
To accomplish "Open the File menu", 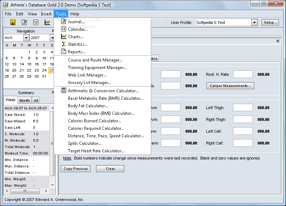I will [8, 14].
